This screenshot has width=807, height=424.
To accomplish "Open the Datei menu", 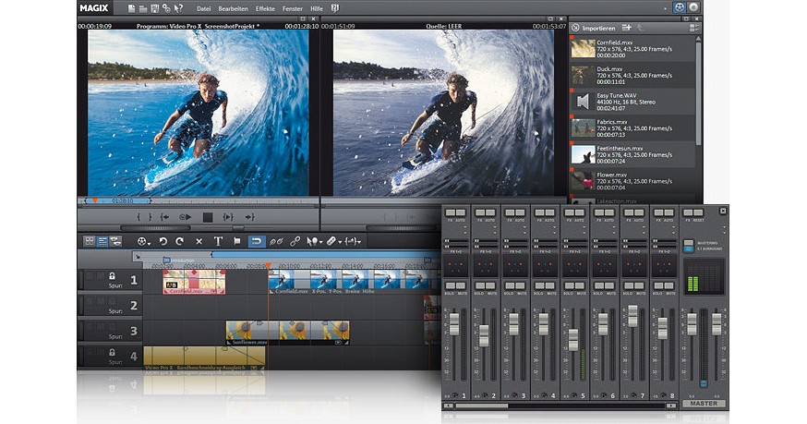I will click(204, 8).
